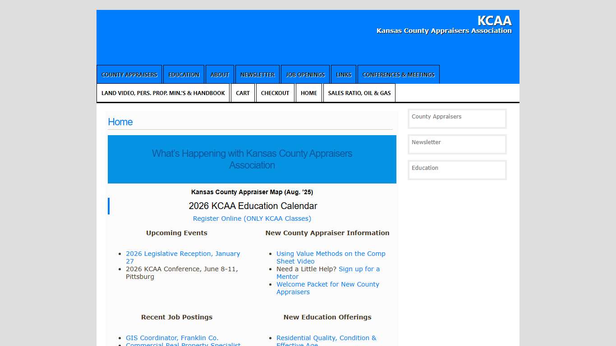Open the 2026 Legislative Reception link
Viewport: 616px width, 346px height.
coord(183,254)
